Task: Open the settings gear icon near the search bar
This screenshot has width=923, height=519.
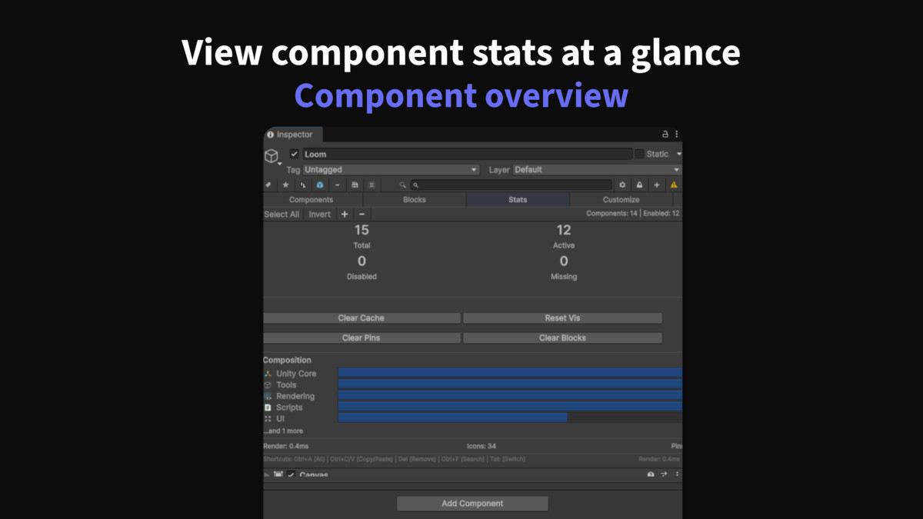Action: [623, 185]
